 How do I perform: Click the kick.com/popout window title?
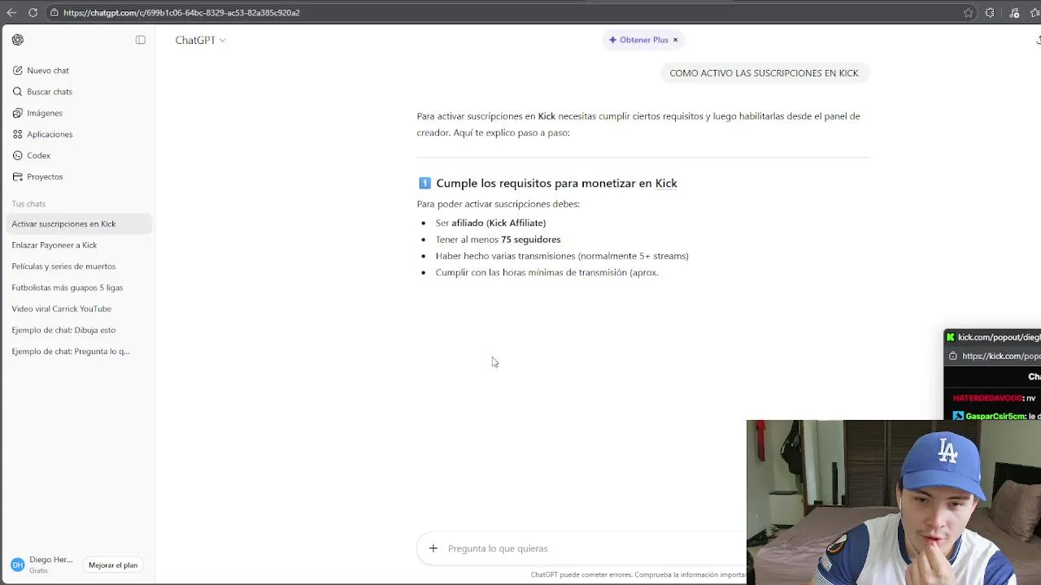[x=999, y=337]
